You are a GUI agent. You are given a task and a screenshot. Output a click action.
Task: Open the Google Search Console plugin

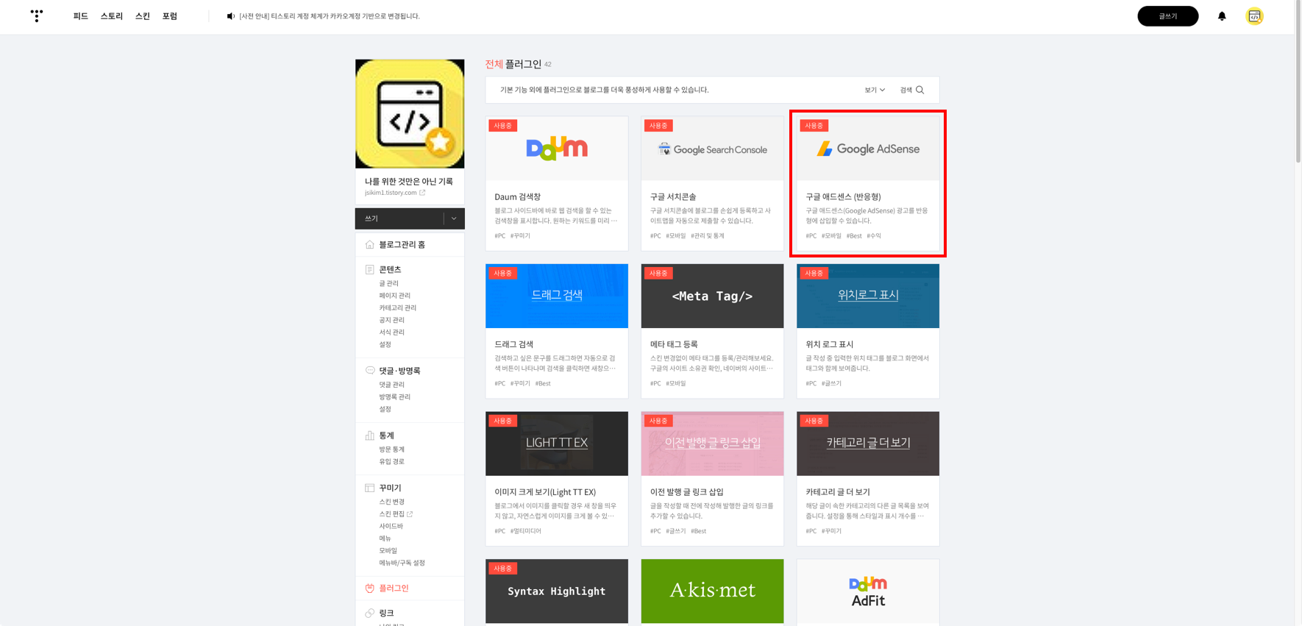(712, 183)
